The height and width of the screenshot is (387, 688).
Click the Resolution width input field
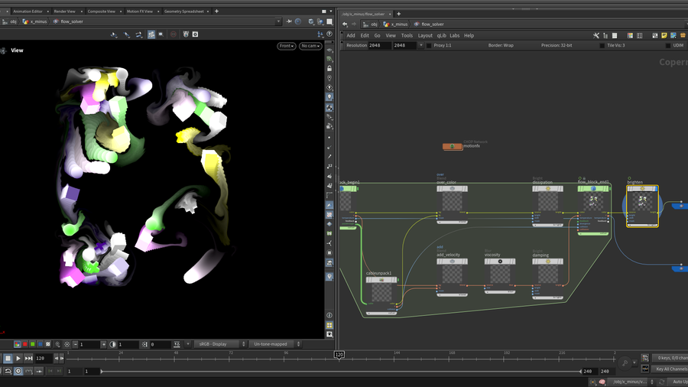click(380, 45)
